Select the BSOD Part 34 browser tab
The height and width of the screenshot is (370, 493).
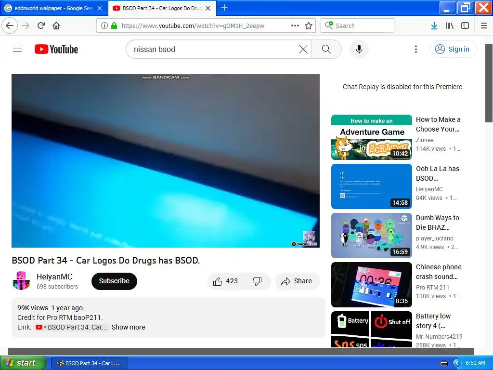tap(162, 8)
